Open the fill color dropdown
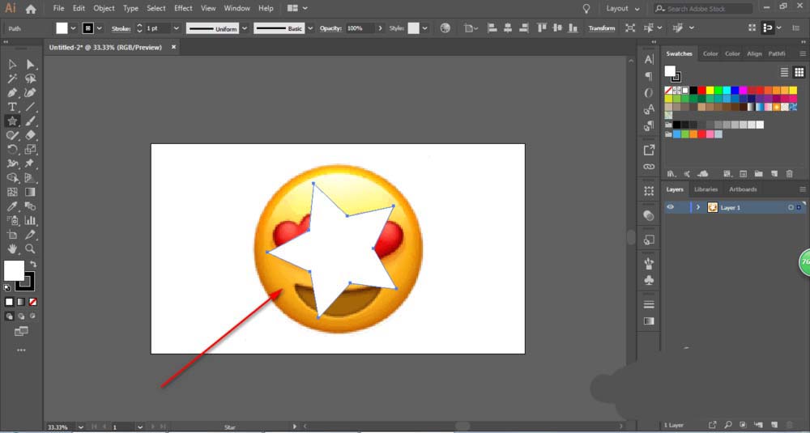Viewport: 810px width, 433px height. 74,28
